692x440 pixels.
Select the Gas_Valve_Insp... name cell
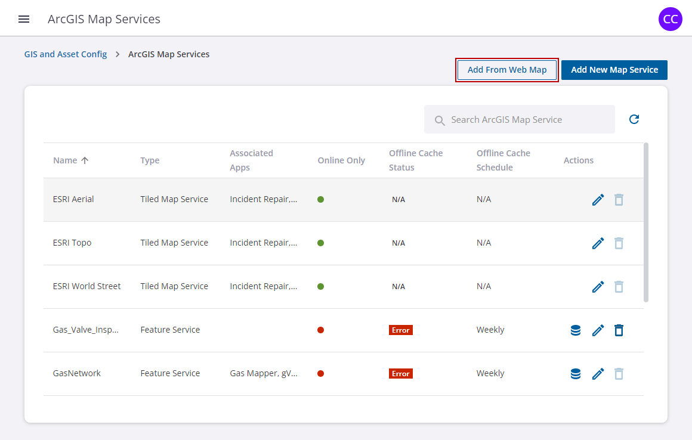click(86, 330)
